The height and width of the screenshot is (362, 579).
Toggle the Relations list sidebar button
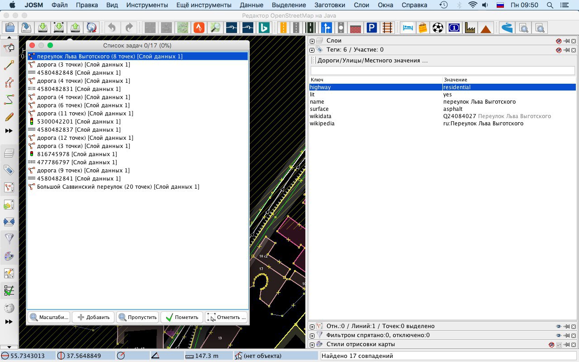point(9,187)
